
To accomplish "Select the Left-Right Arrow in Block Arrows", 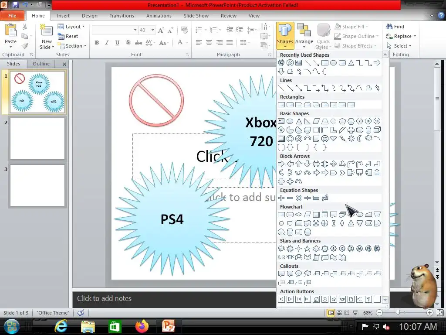I will click(x=316, y=164).
